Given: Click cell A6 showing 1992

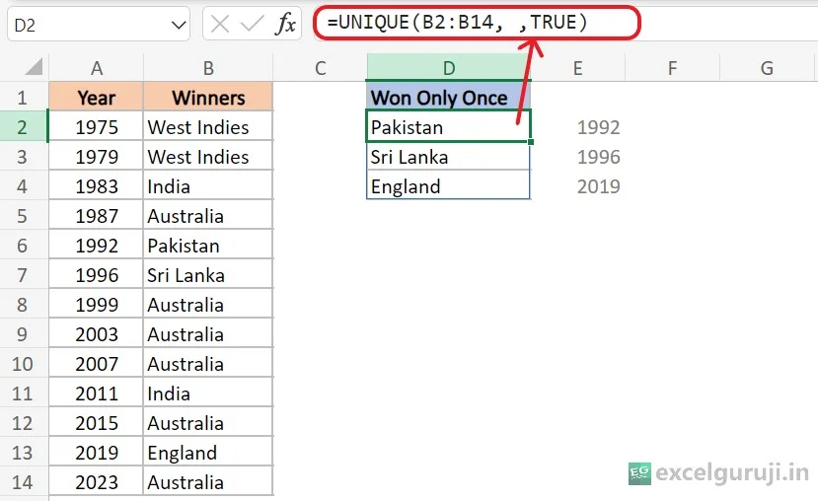Looking at the screenshot, I should (97, 246).
